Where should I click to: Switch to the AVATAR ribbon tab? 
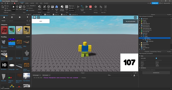coord(32,3)
